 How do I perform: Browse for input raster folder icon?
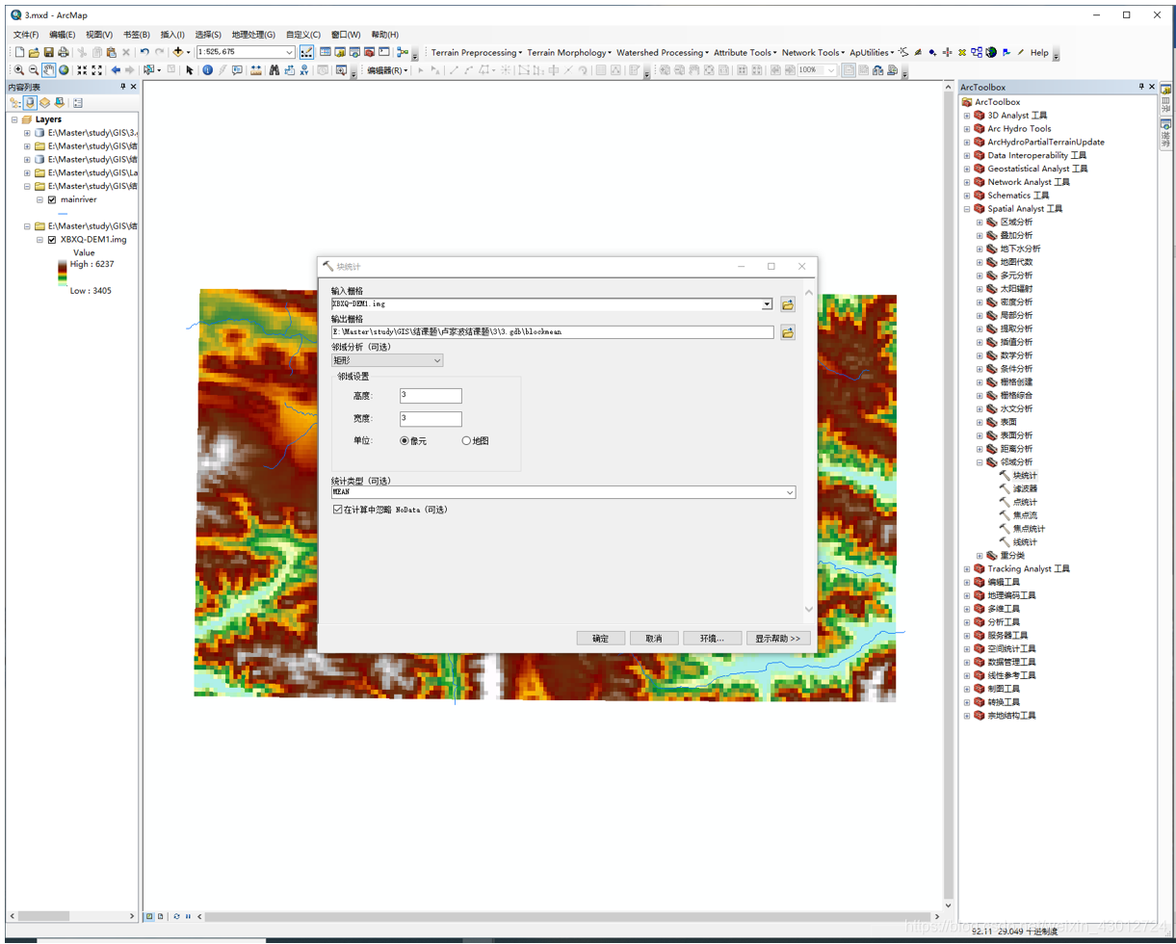pyautogui.click(x=788, y=304)
